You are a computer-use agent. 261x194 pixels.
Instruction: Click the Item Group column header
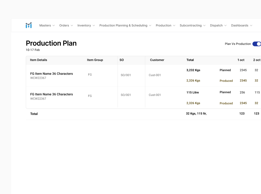click(95, 60)
